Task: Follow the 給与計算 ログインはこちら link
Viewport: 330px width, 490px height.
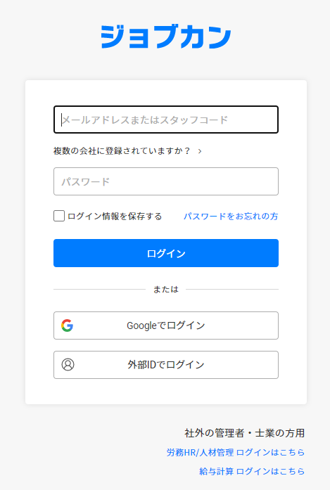Action: pos(252,471)
